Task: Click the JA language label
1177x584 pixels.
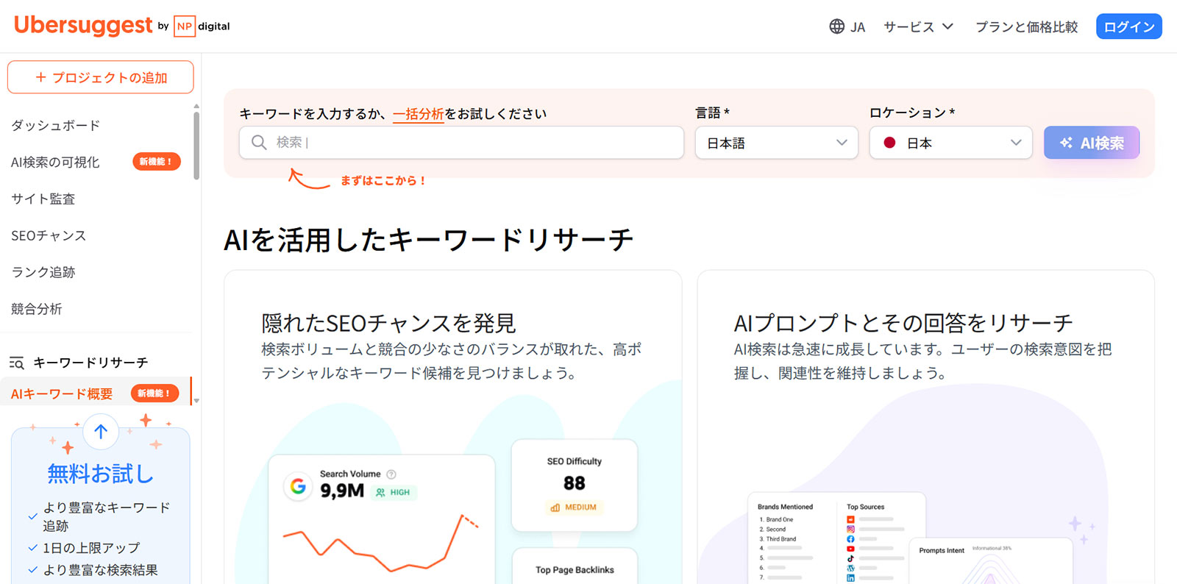Action: pyautogui.click(x=858, y=27)
